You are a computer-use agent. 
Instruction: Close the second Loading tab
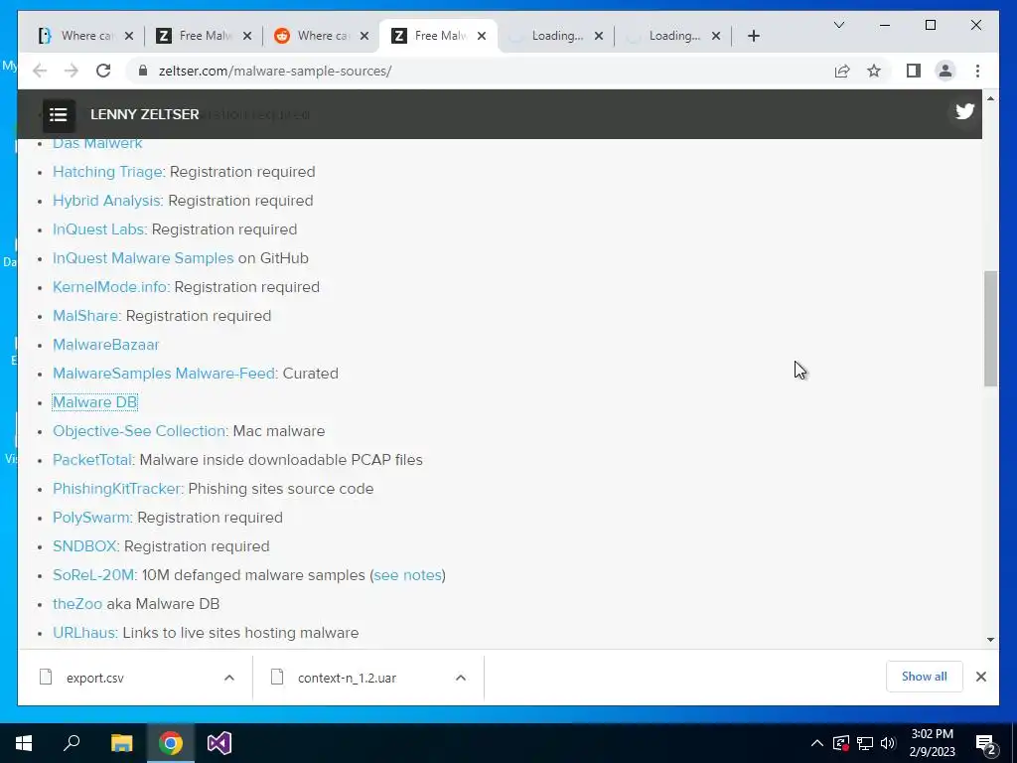coord(715,36)
